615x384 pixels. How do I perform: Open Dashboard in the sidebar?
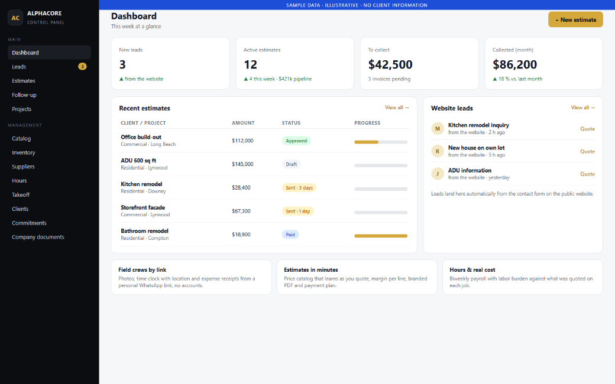(x=50, y=53)
